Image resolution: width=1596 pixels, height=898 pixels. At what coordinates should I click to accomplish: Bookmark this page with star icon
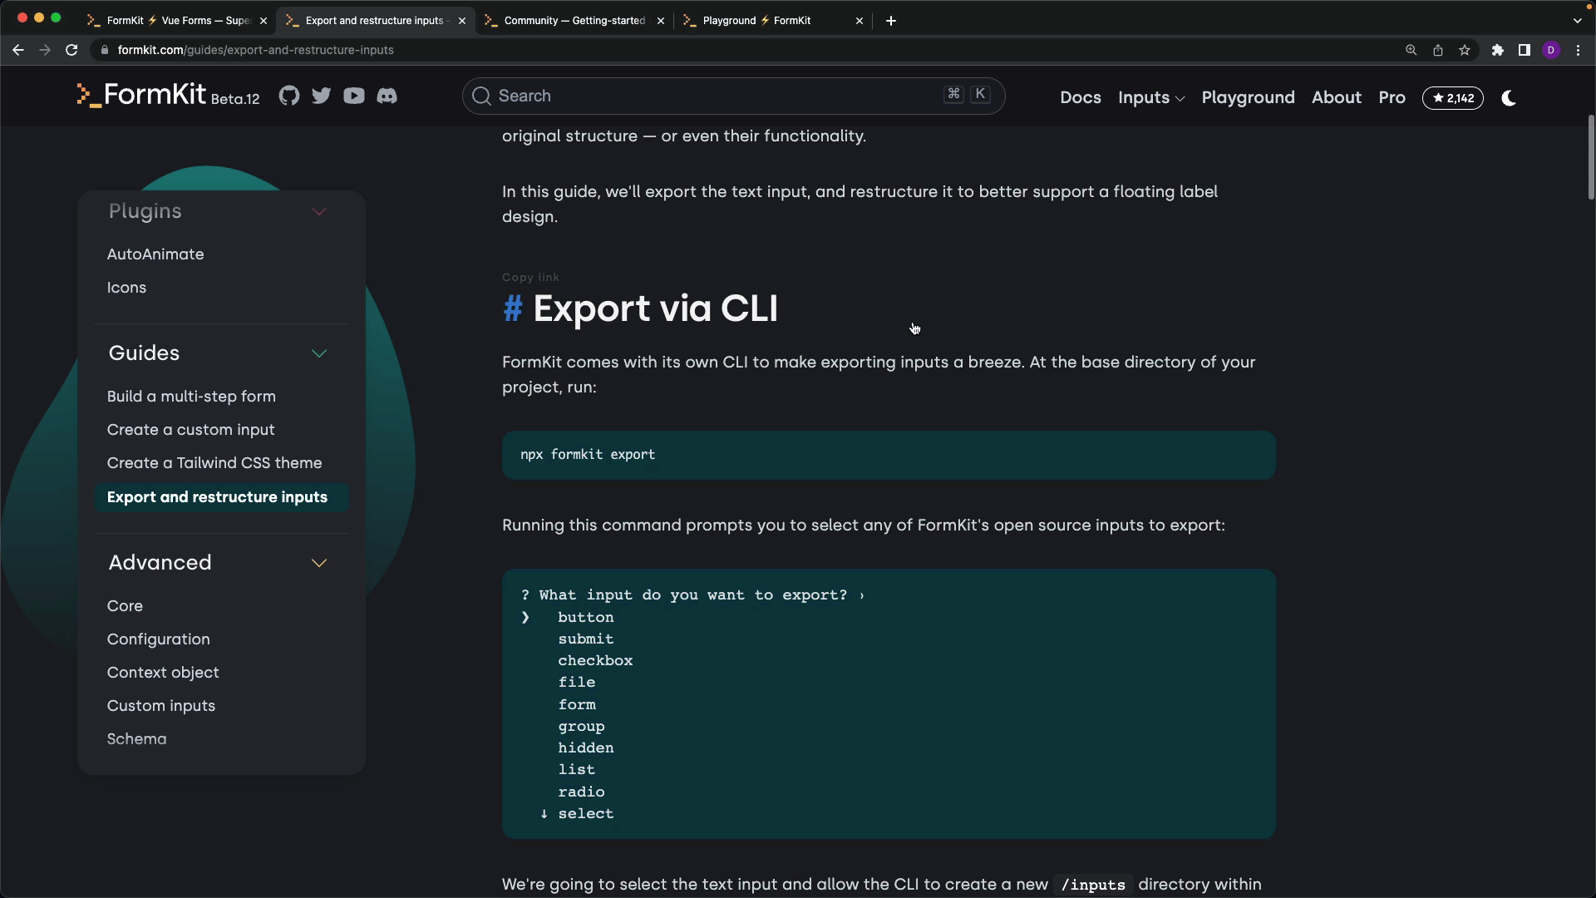1465,50
